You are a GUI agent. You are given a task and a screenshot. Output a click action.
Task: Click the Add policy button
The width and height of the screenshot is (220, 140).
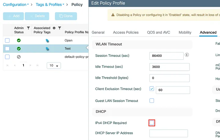(x=13, y=16)
